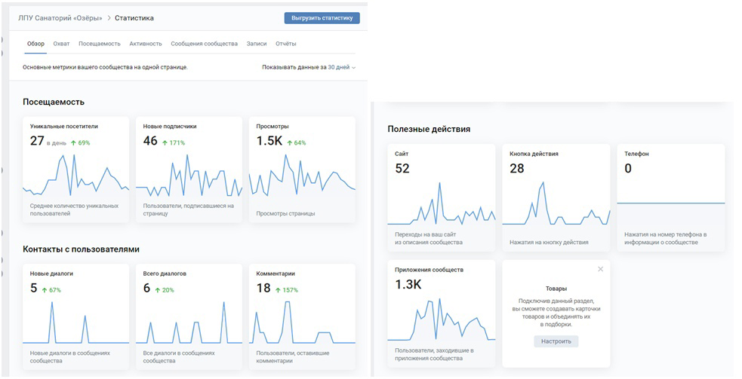Switch to the Отчёты tab
This screenshot has width=742, height=379.
286,44
